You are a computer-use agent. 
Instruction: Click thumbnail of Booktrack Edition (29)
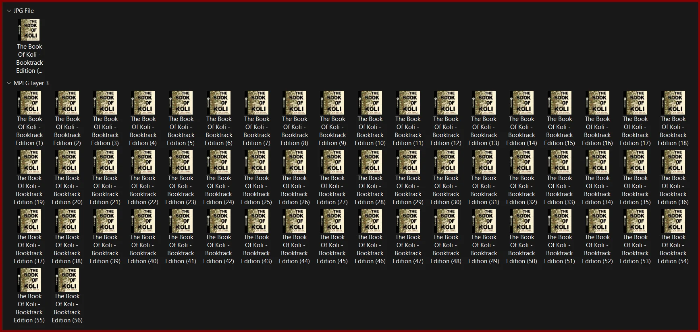[408, 162]
